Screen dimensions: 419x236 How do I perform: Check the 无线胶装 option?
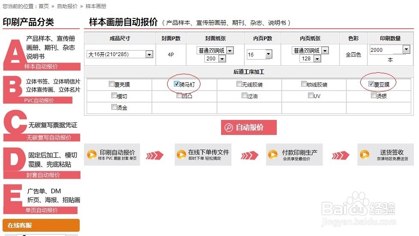tap(239, 84)
